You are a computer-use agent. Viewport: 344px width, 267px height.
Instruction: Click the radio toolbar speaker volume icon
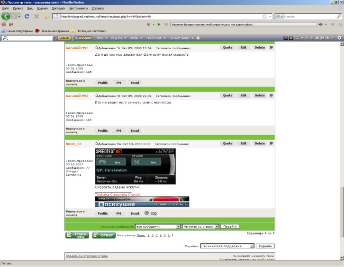pyautogui.click(x=320, y=24)
